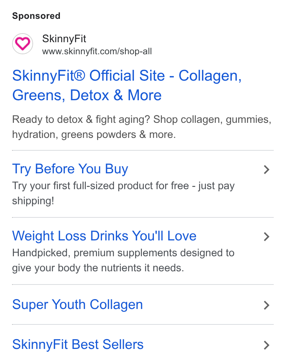Open the SkinnyFit Official Site headline link

click(127, 86)
